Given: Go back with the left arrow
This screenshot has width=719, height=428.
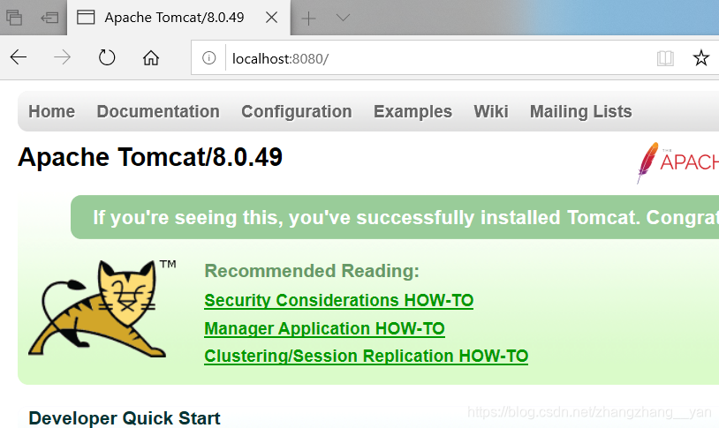Looking at the screenshot, I should [x=19, y=57].
